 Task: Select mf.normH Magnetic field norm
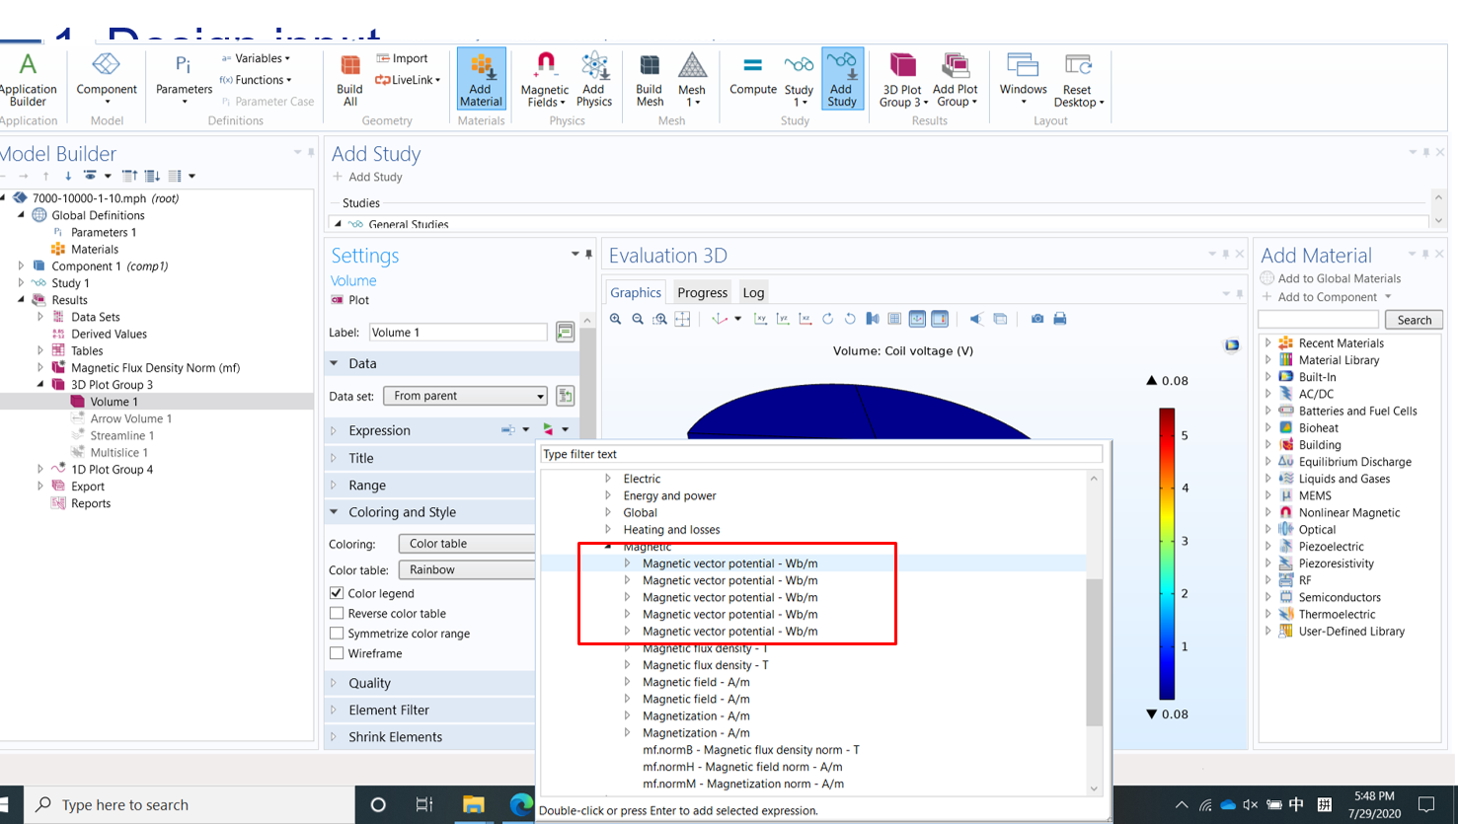click(x=742, y=767)
